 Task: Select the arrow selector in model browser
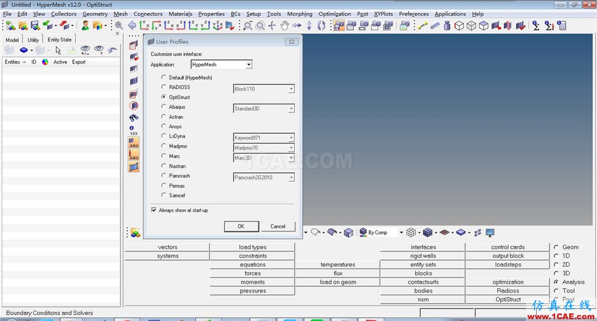(x=58, y=50)
